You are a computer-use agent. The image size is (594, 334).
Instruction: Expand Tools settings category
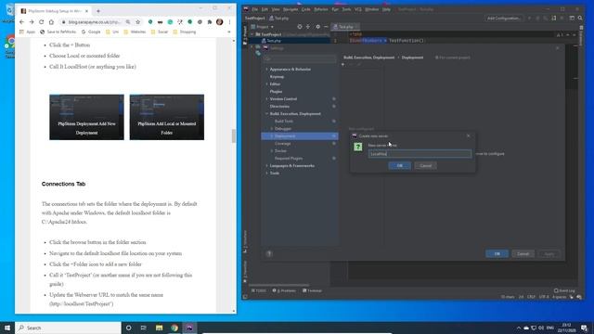point(266,173)
